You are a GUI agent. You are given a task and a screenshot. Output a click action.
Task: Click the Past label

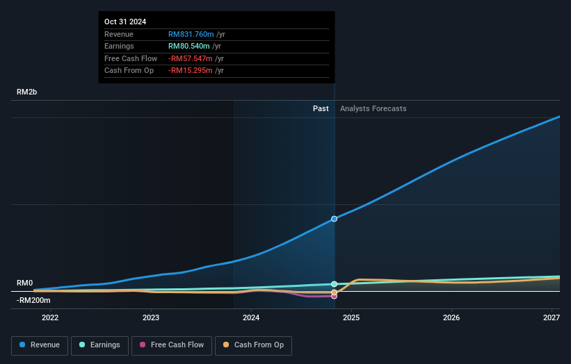(x=321, y=109)
